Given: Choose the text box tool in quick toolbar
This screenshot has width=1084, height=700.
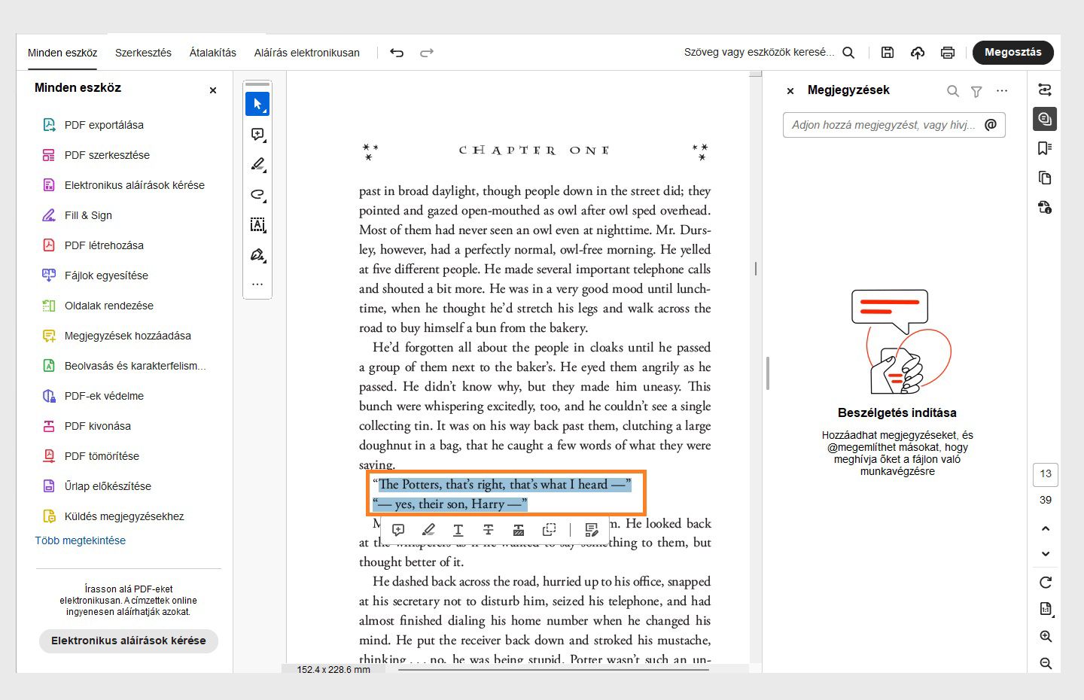Looking at the screenshot, I should click(x=257, y=224).
